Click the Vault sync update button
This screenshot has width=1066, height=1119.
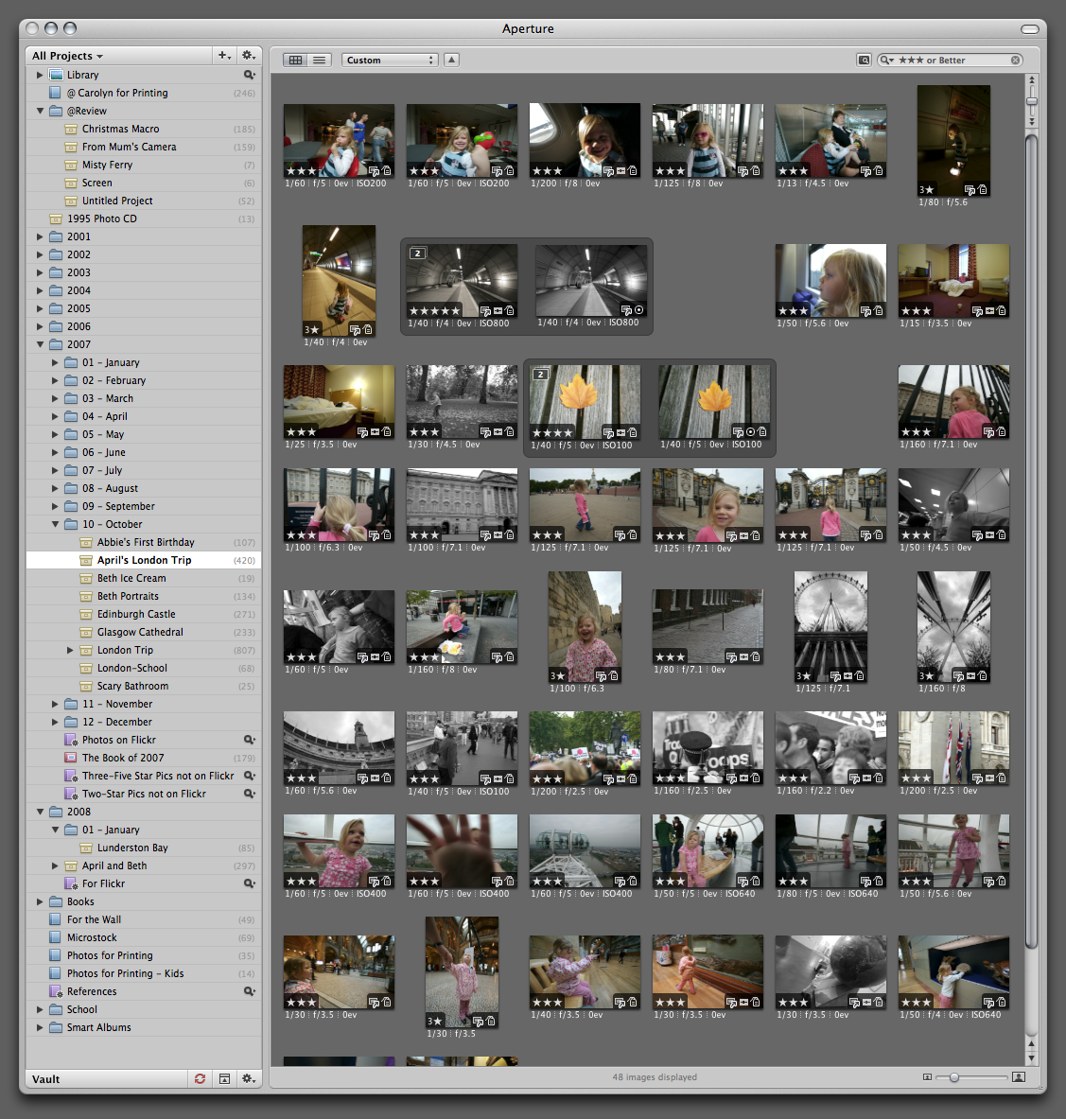200,1079
